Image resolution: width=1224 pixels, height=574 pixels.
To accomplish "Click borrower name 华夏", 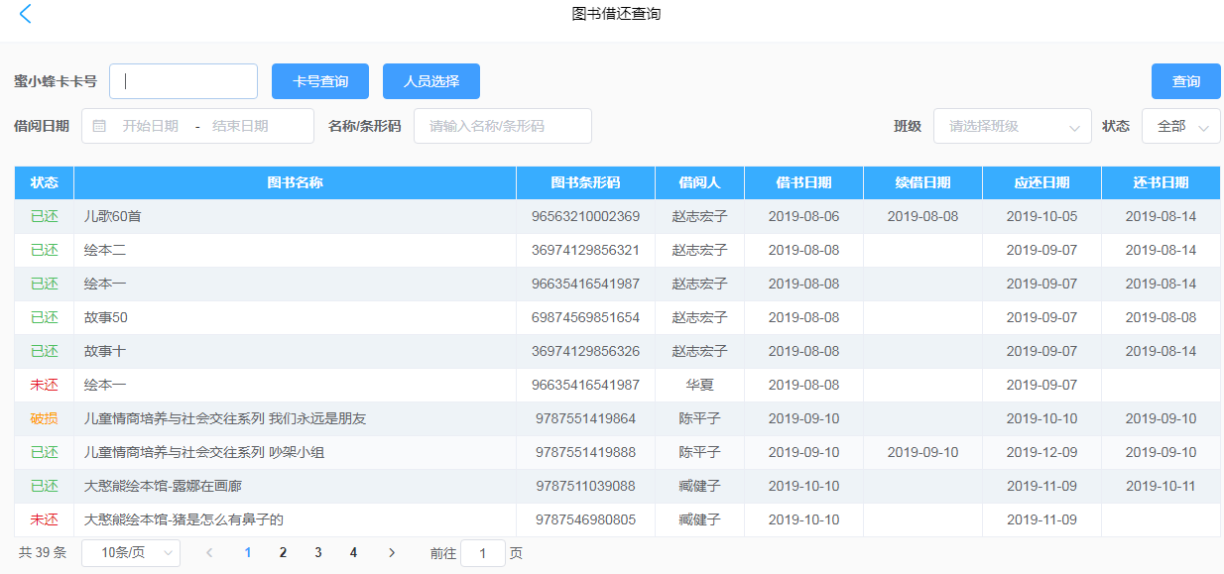I will 700,385.
